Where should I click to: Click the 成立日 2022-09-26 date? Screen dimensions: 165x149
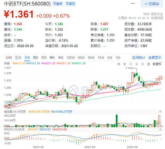25,46
